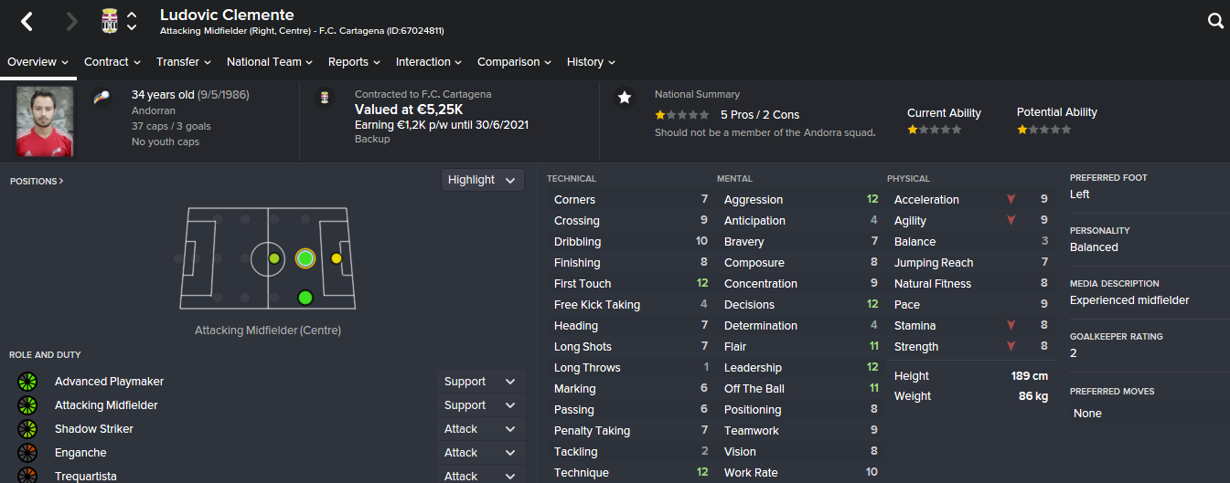Viewport: 1230px width, 483px height.
Task: Click the Shadow Striker role icon
Action: click(27, 429)
